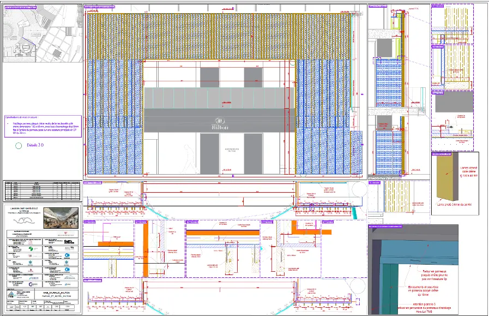Screen dimensions: 489x316
Task: Click the 3D wooden slat detail image
Action: pos(448,177)
